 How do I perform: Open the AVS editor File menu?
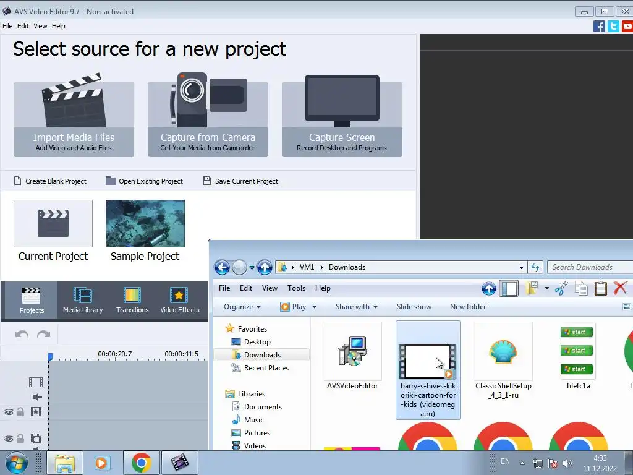(x=7, y=26)
